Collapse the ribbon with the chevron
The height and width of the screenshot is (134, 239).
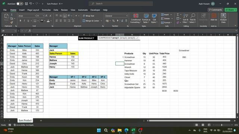coord(235,26)
